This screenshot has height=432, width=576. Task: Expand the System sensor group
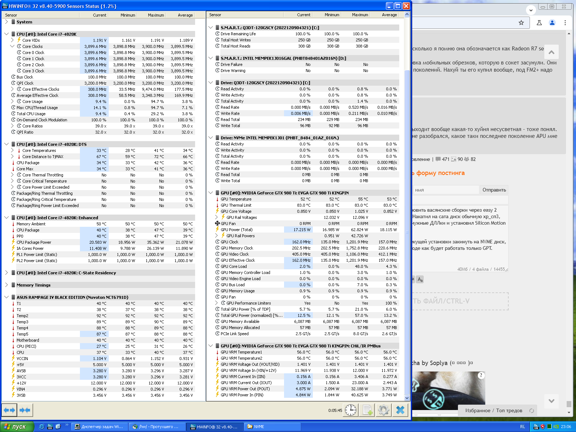point(6,22)
